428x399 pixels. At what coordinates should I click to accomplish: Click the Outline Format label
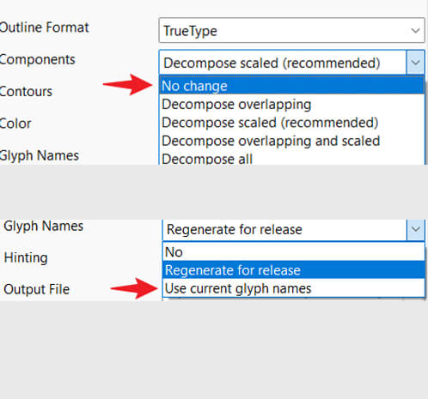(44, 27)
